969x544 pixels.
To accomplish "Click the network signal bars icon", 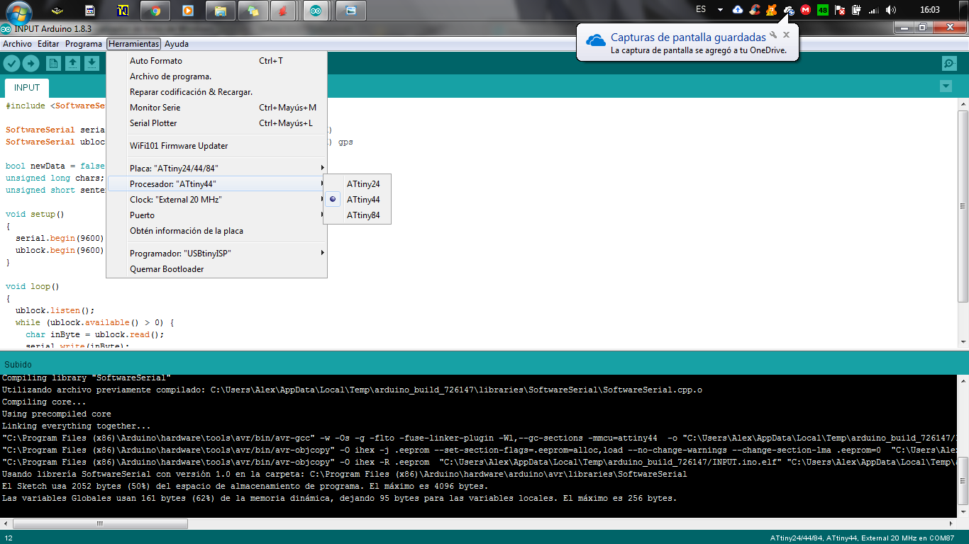I will point(874,10).
